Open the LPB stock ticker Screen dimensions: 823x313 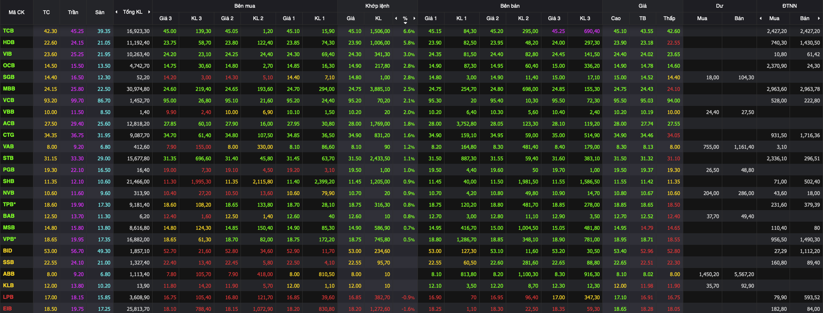[8, 297]
